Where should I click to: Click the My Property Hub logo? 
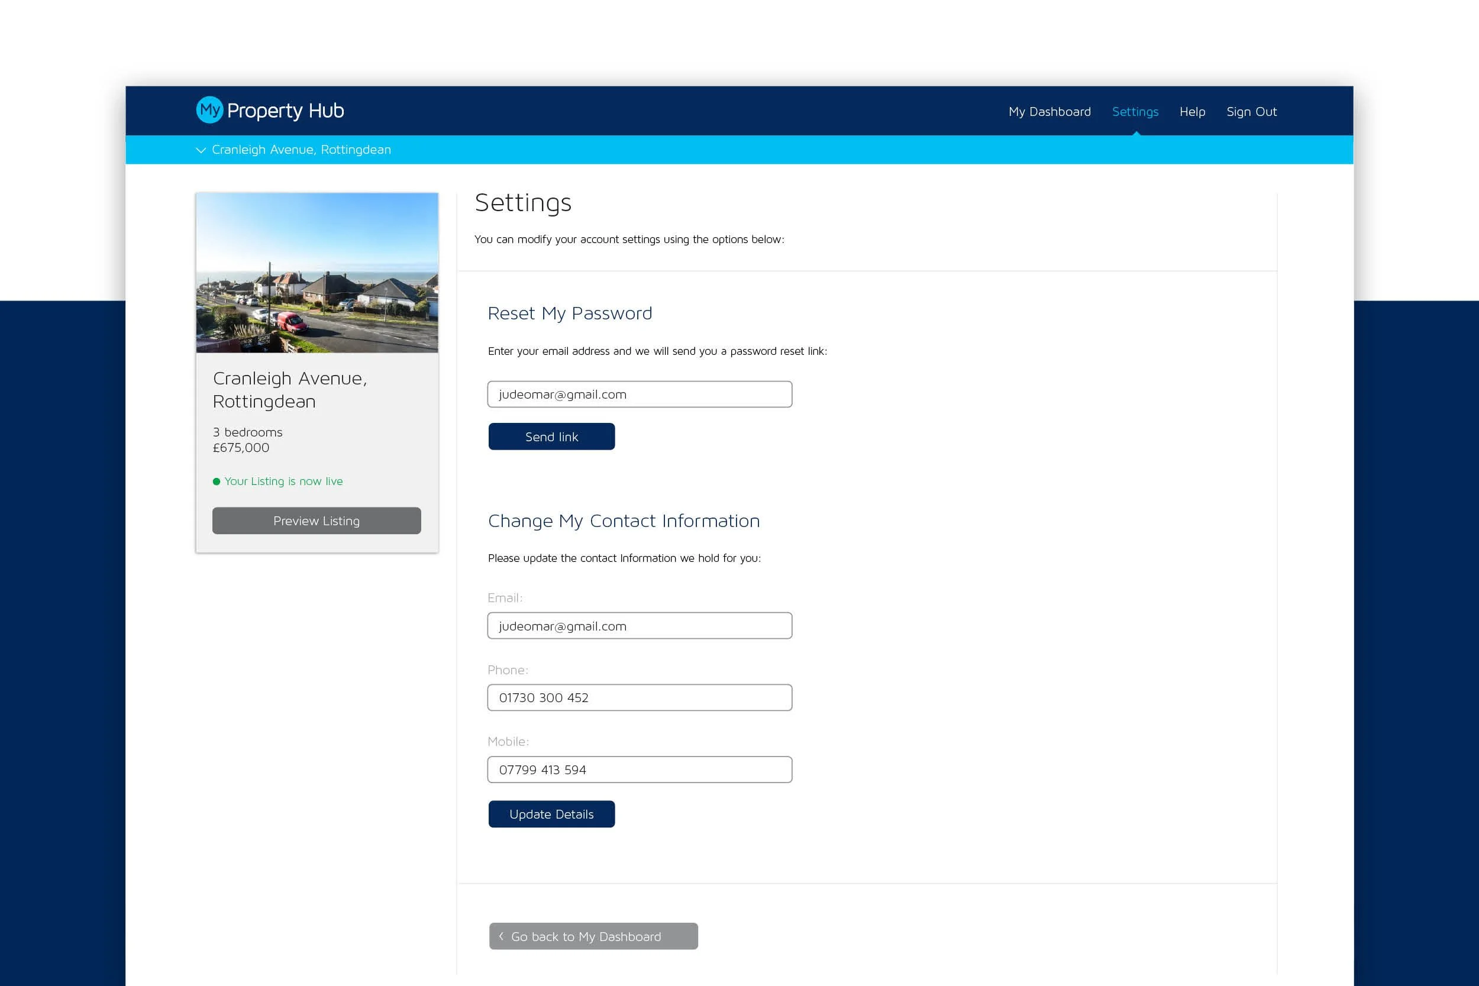270,110
